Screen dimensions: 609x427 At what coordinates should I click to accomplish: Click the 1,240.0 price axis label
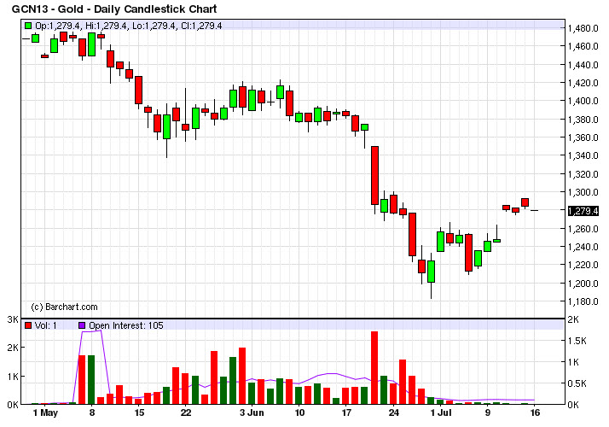point(583,247)
